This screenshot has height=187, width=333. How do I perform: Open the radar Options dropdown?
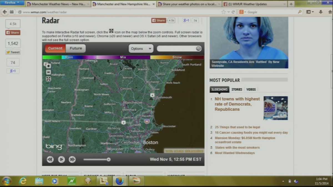141,48
